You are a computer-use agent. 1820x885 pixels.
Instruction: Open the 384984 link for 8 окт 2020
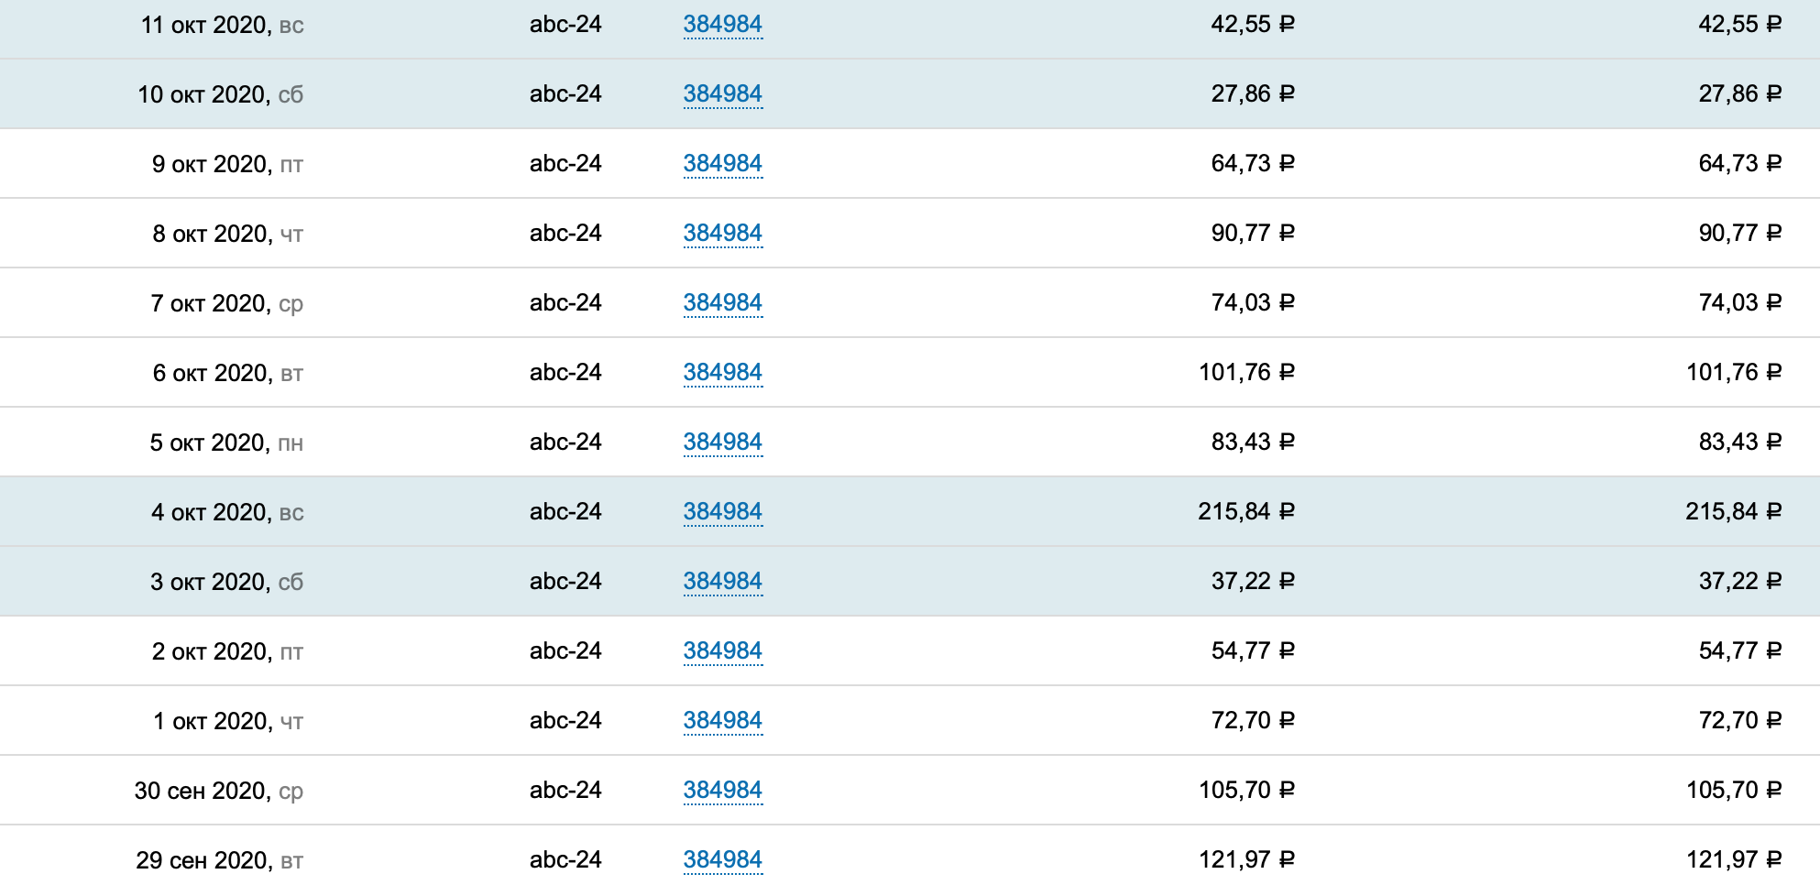coord(722,234)
